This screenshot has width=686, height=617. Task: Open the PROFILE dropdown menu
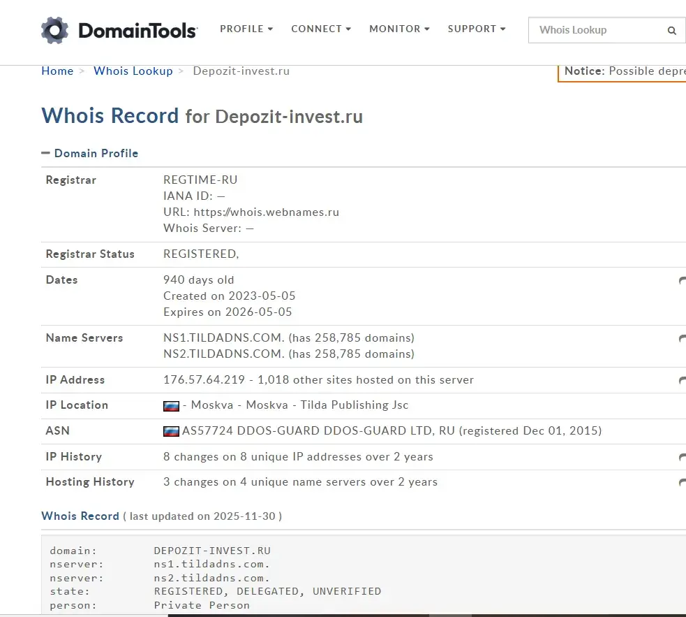(246, 29)
